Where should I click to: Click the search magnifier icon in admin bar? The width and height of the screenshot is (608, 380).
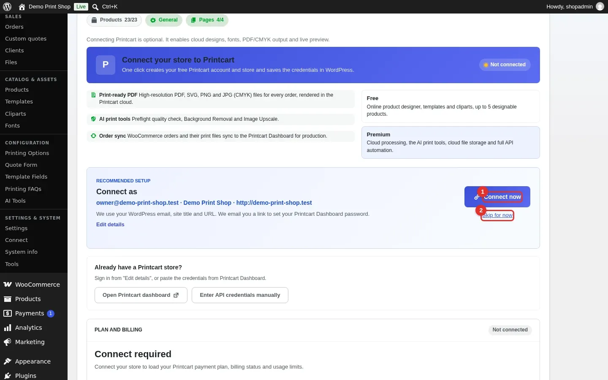95,7
